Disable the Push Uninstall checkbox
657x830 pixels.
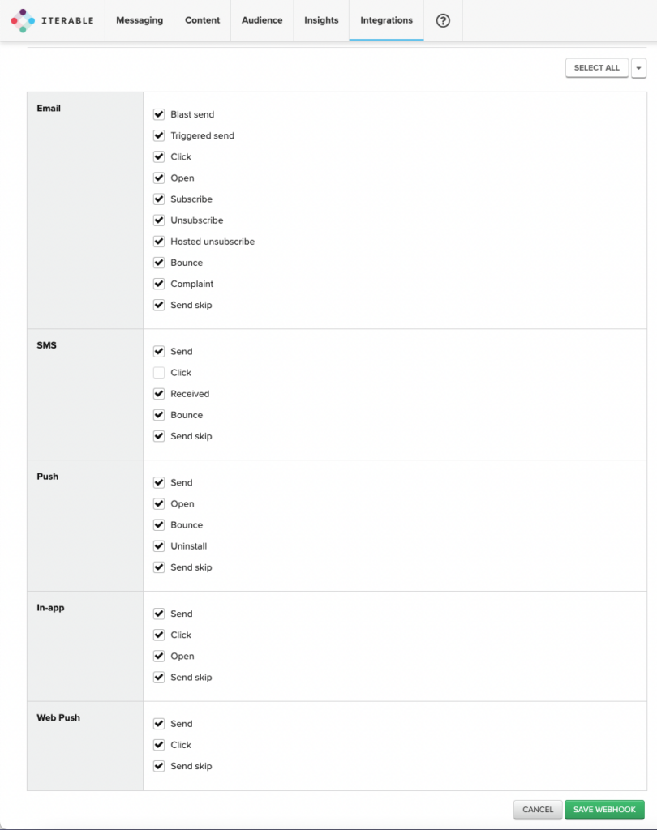pos(159,546)
